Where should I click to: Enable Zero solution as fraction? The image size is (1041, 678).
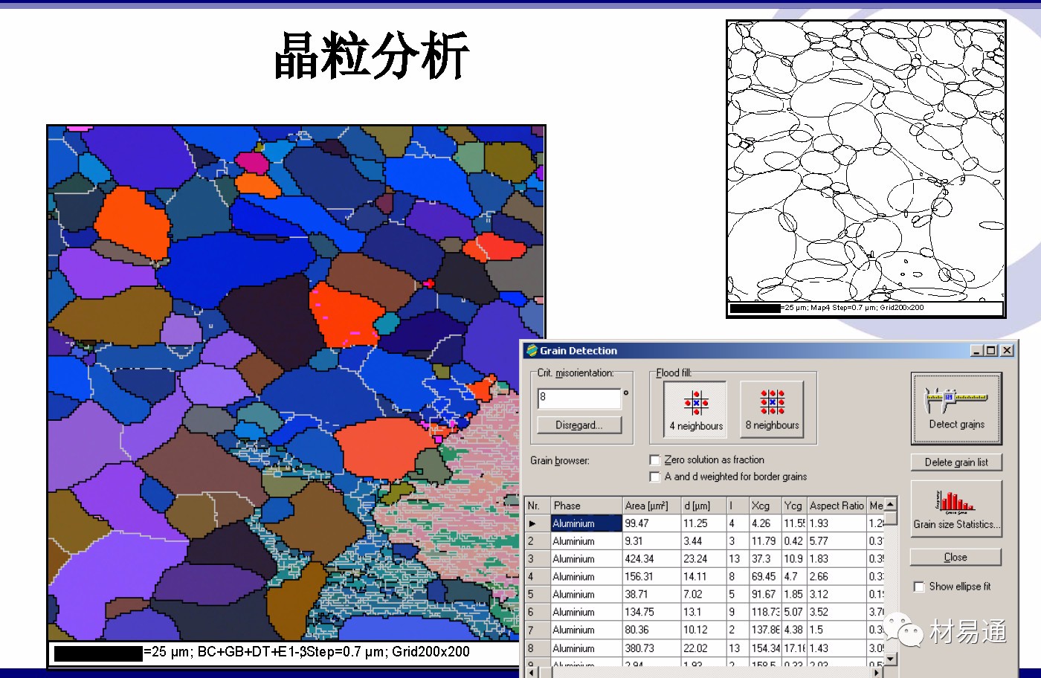click(655, 460)
